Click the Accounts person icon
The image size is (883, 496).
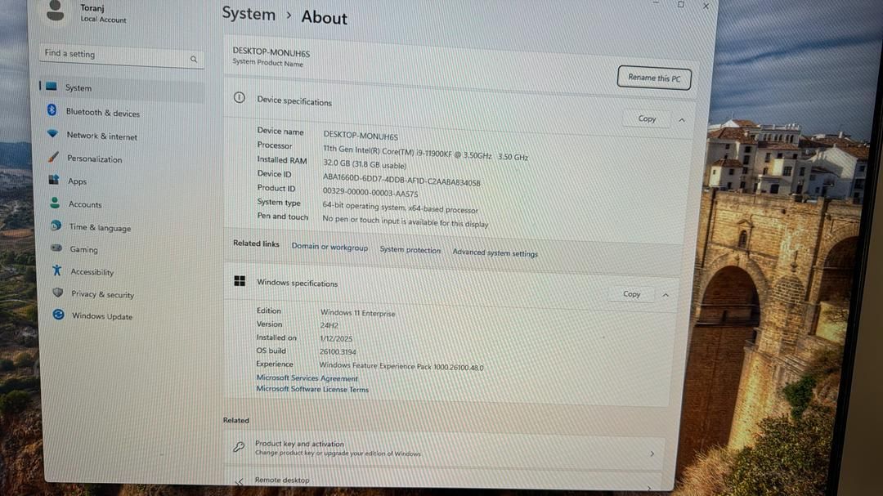(x=55, y=202)
